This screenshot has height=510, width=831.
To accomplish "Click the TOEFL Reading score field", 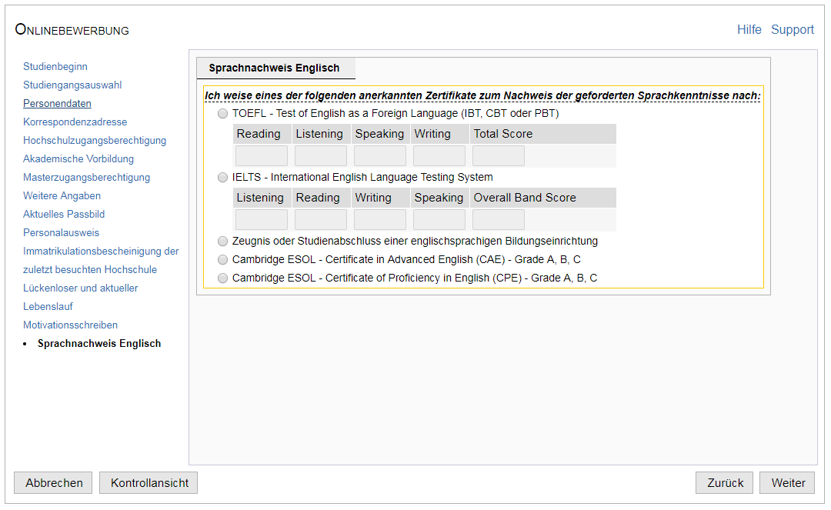I will click(x=262, y=156).
